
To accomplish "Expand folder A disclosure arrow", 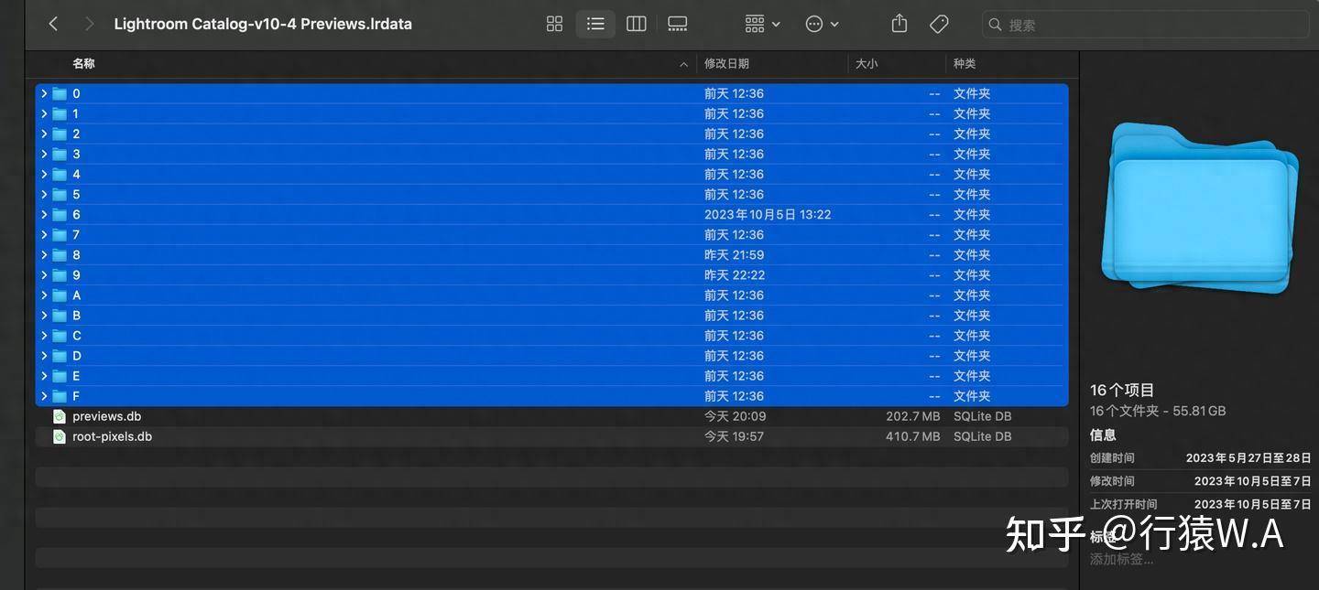I will click(44, 295).
